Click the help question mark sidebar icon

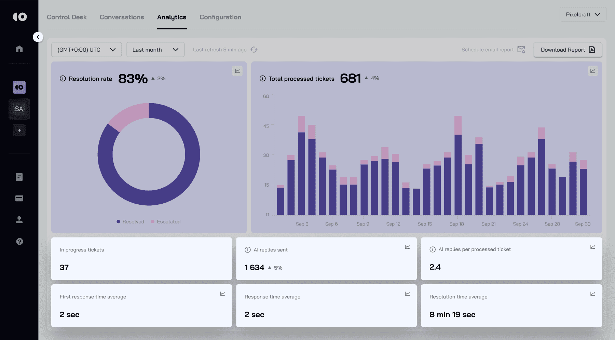[19, 242]
